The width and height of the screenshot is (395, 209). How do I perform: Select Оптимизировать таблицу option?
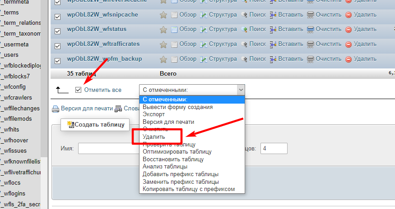(x=177, y=152)
